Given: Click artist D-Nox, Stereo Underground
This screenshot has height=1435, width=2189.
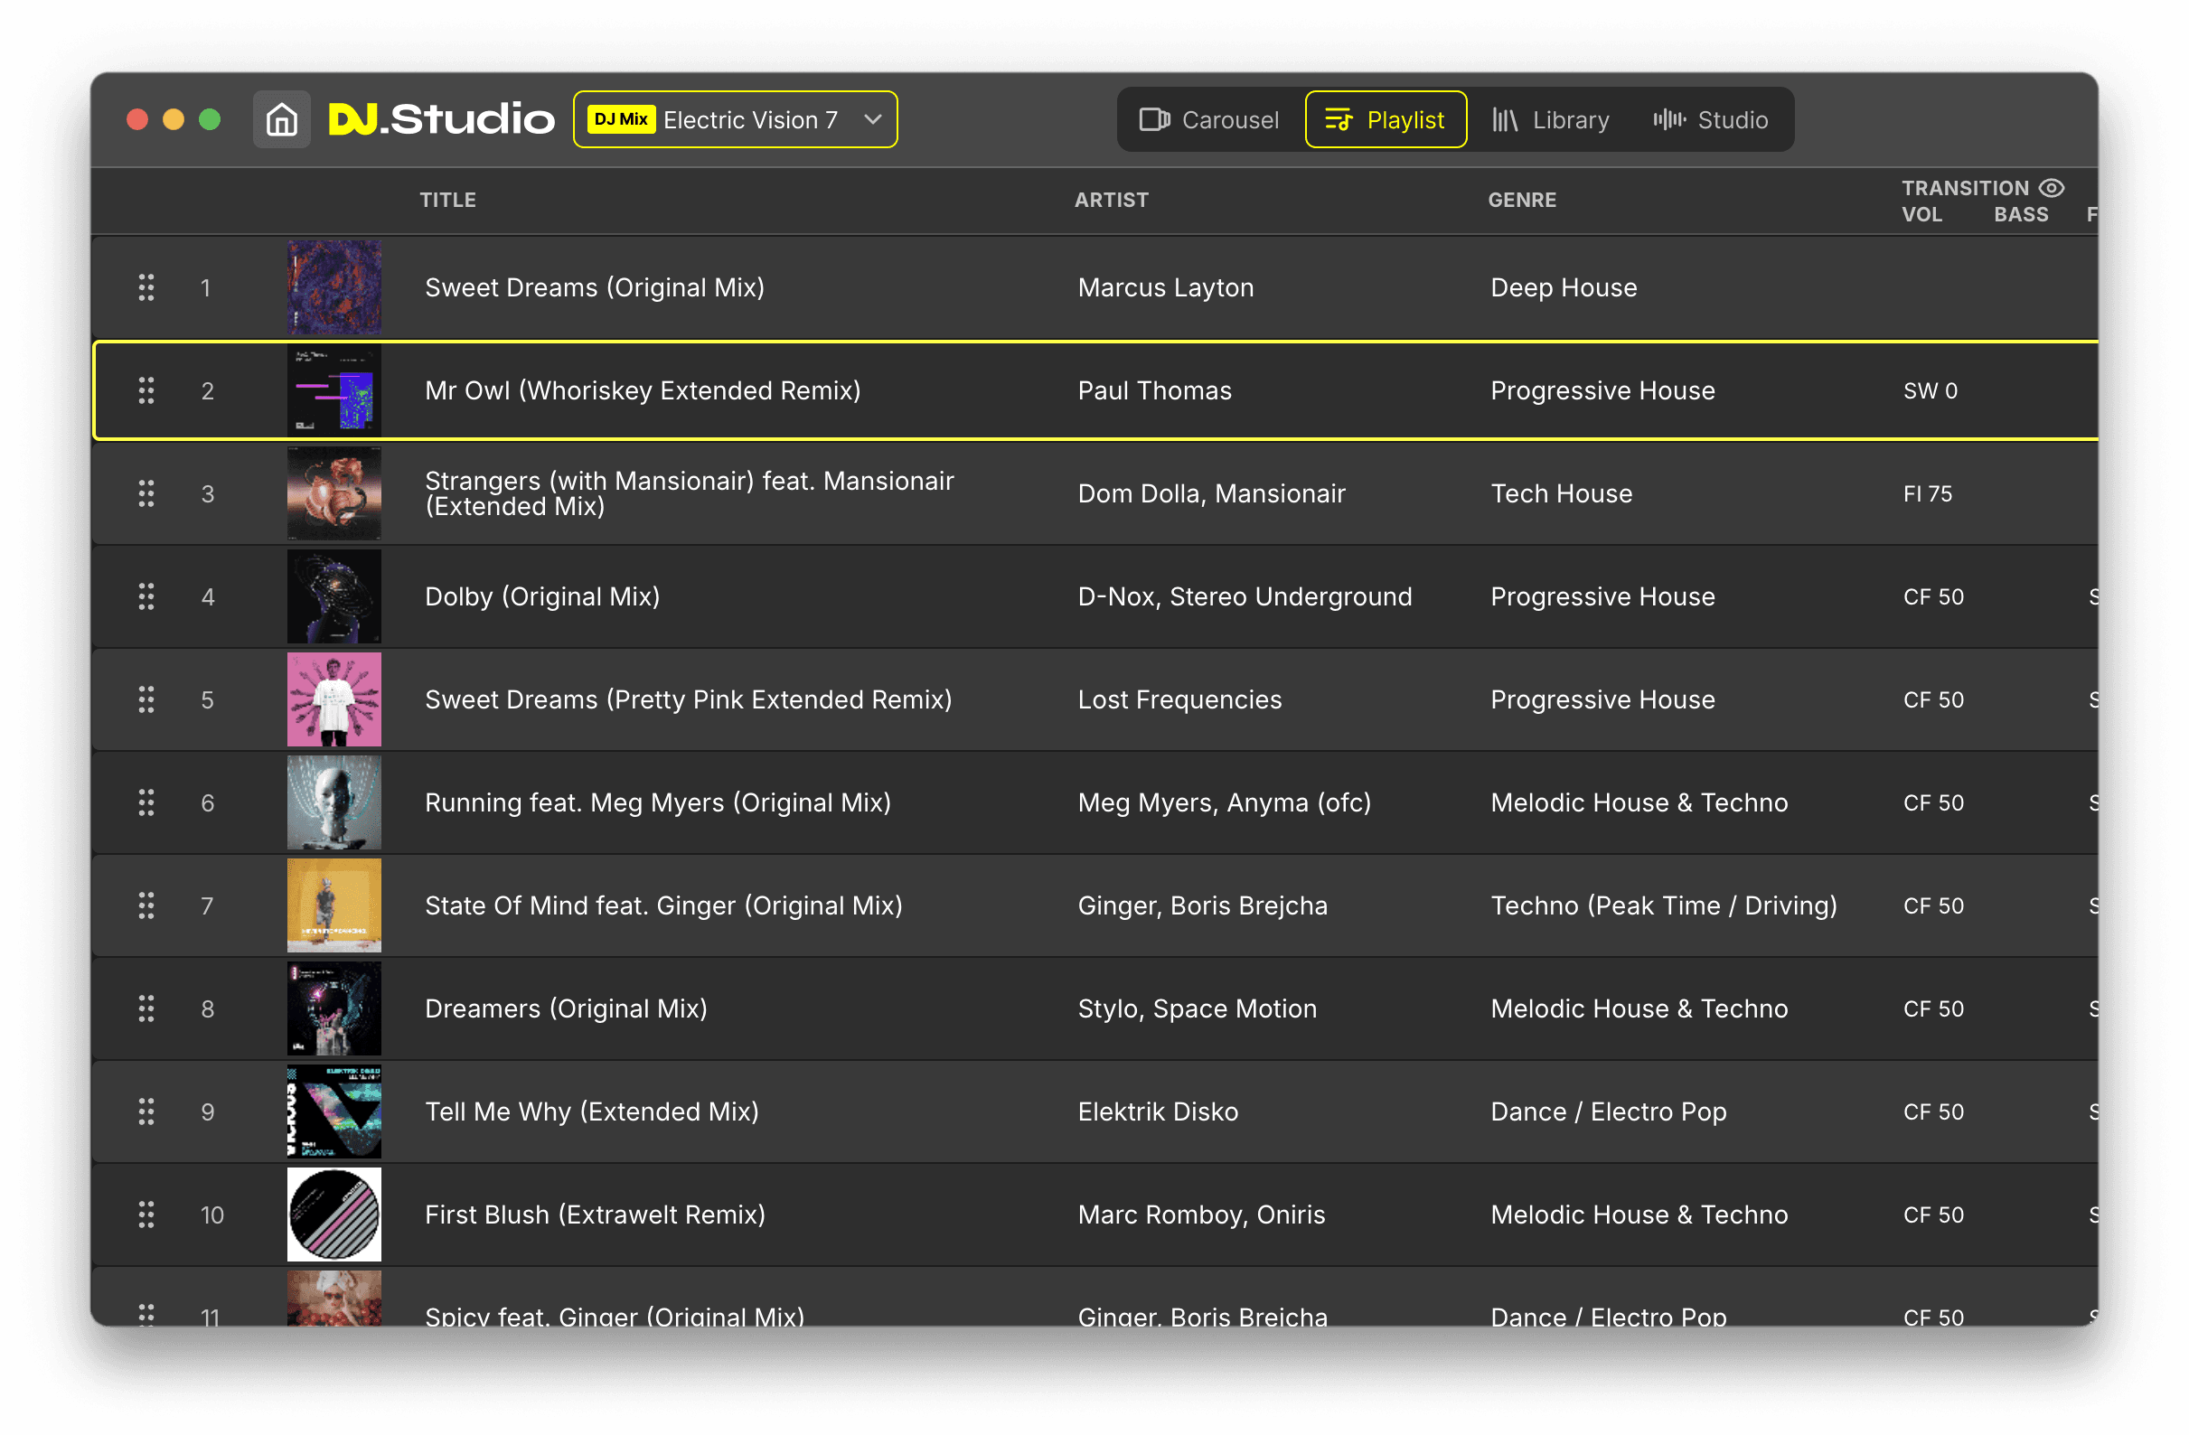Looking at the screenshot, I should [x=1245, y=597].
